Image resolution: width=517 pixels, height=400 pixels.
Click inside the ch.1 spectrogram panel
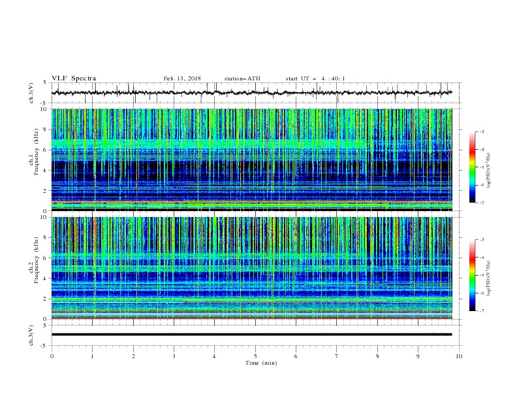point(251,159)
